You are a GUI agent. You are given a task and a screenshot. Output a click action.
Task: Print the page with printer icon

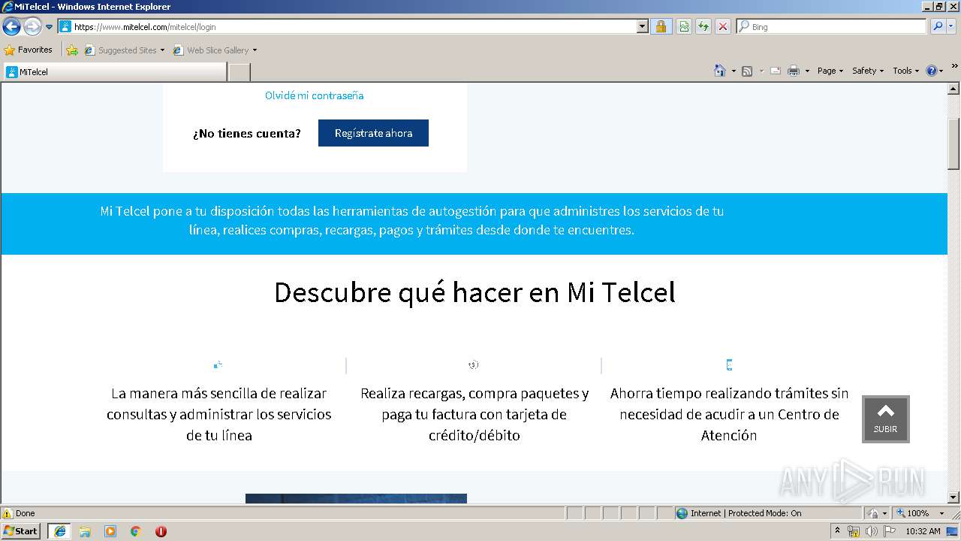(x=794, y=71)
